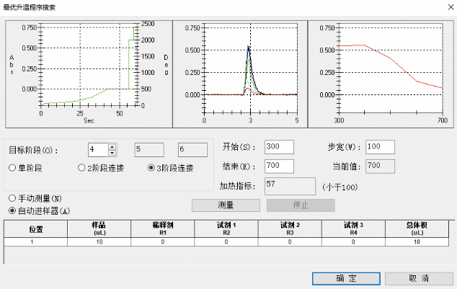Select 自动进样器 measurement mode

[x=13, y=210]
